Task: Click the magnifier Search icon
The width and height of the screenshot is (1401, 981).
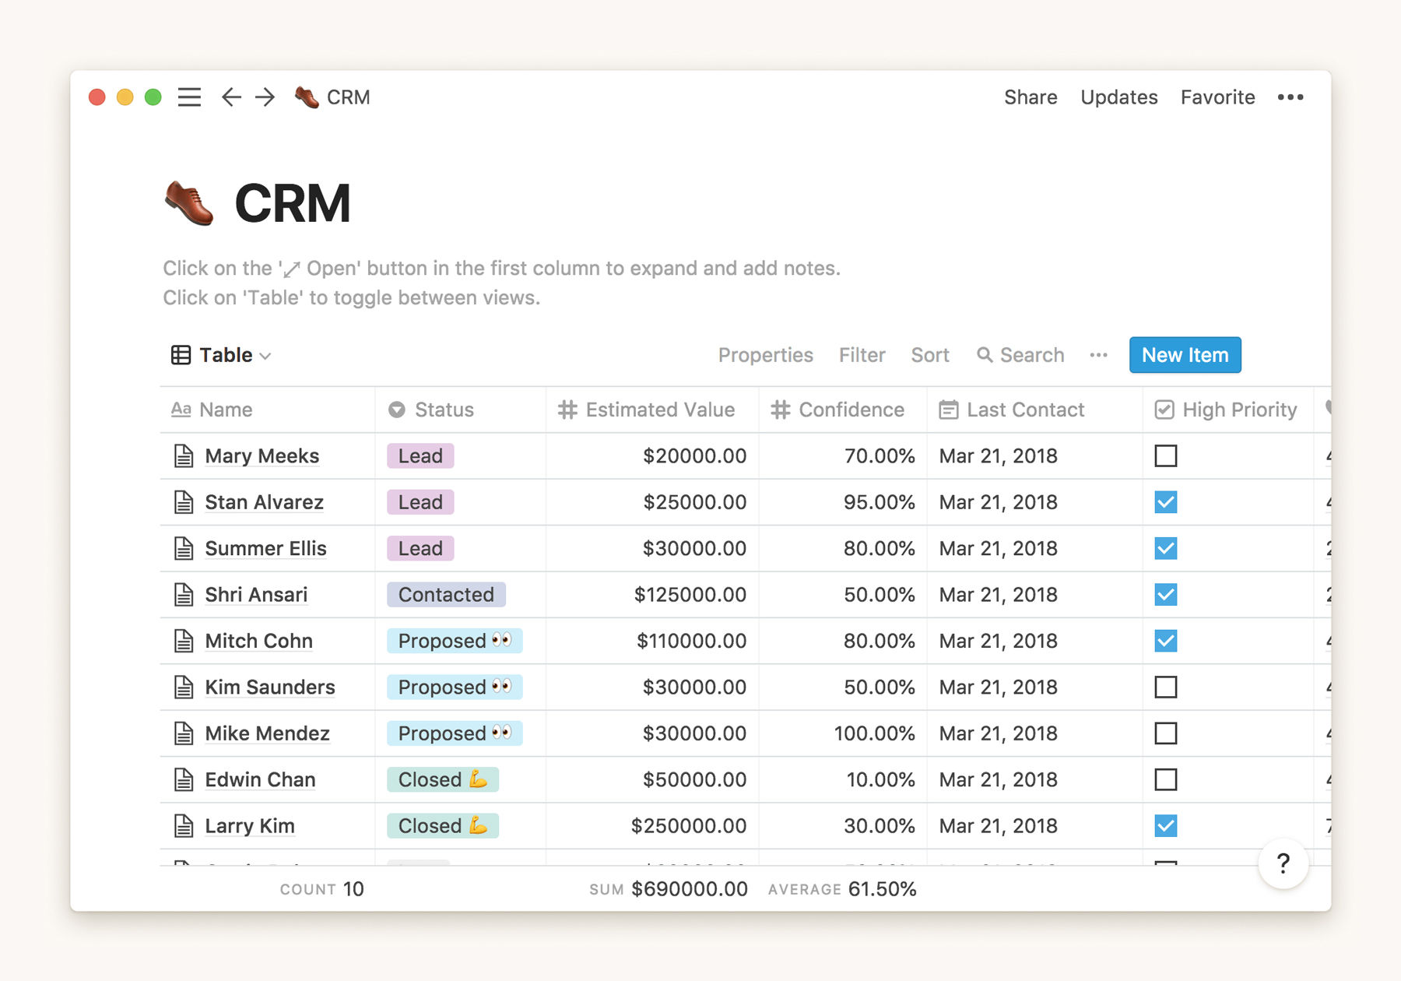Action: point(985,355)
